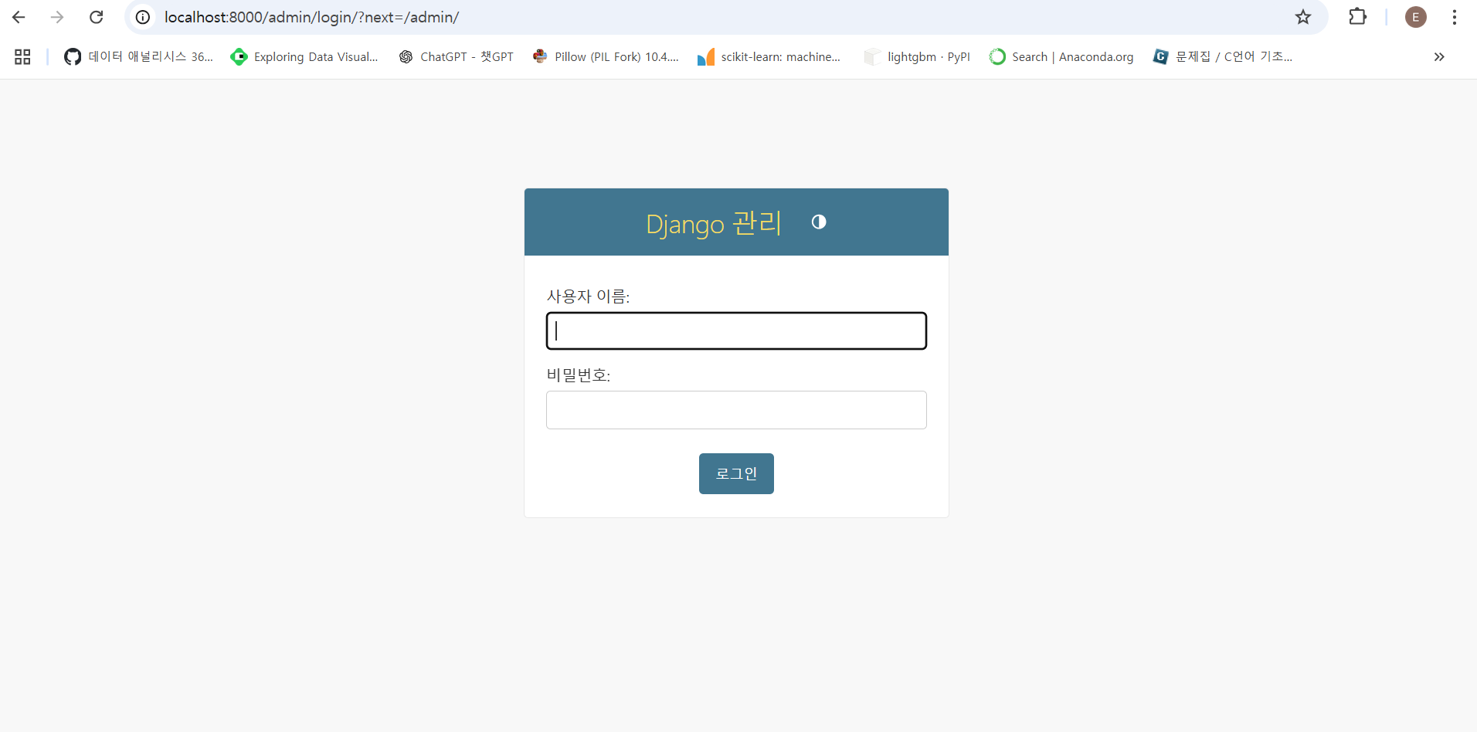Open the lightgbm · PyPI bookmark
This screenshot has height=732, width=1477.
pyautogui.click(x=917, y=56)
